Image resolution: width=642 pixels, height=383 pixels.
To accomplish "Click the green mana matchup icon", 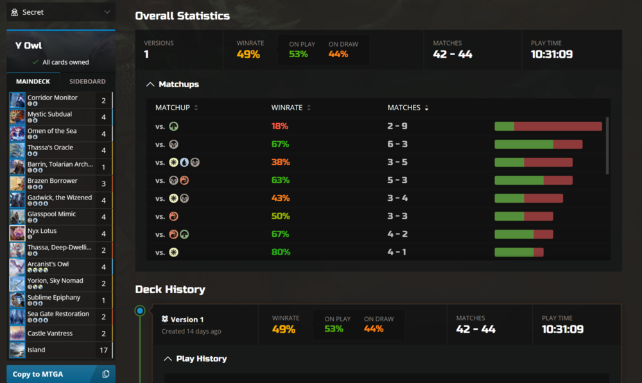I will 173,126.
